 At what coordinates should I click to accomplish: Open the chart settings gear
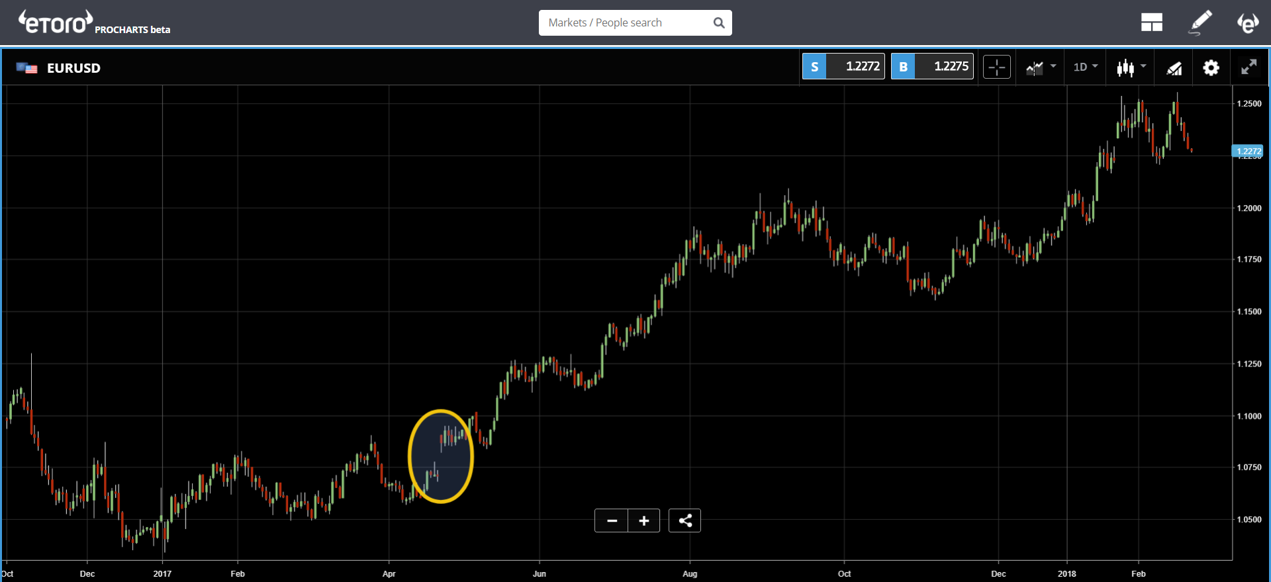[x=1211, y=67]
